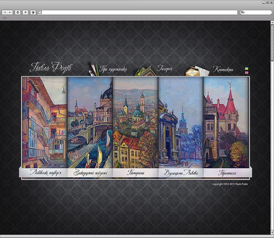Select the Панорами gallery label
Screen dimensions: 274x238
coord(135,173)
